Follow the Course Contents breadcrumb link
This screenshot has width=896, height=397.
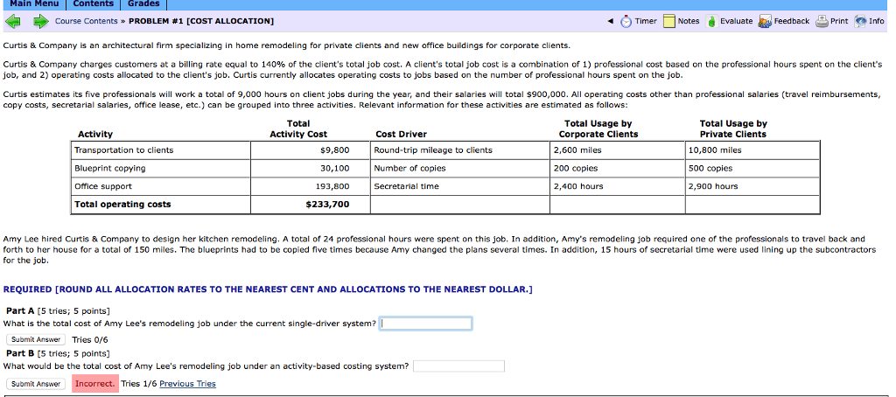tap(87, 21)
